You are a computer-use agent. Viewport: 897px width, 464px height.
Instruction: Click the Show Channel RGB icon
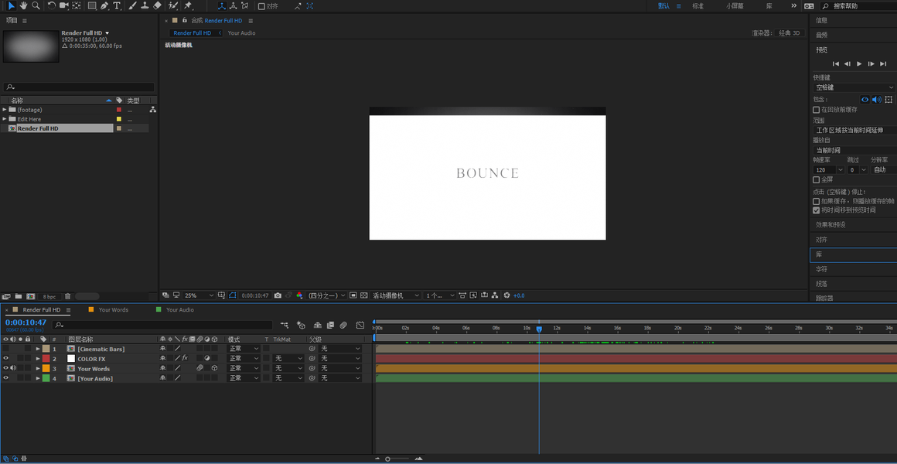click(298, 295)
